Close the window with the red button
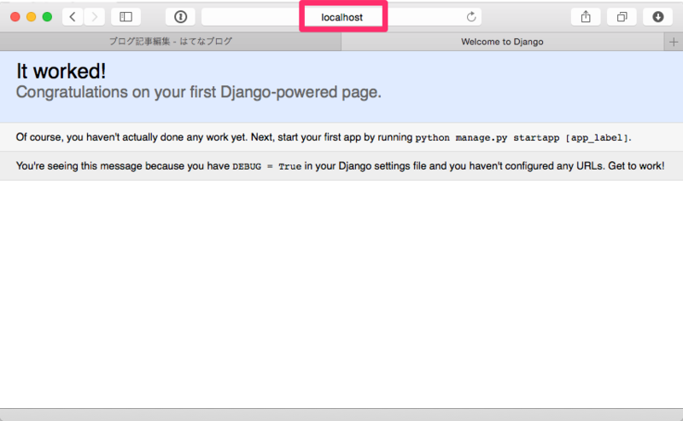The width and height of the screenshot is (683, 421). point(15,17)
